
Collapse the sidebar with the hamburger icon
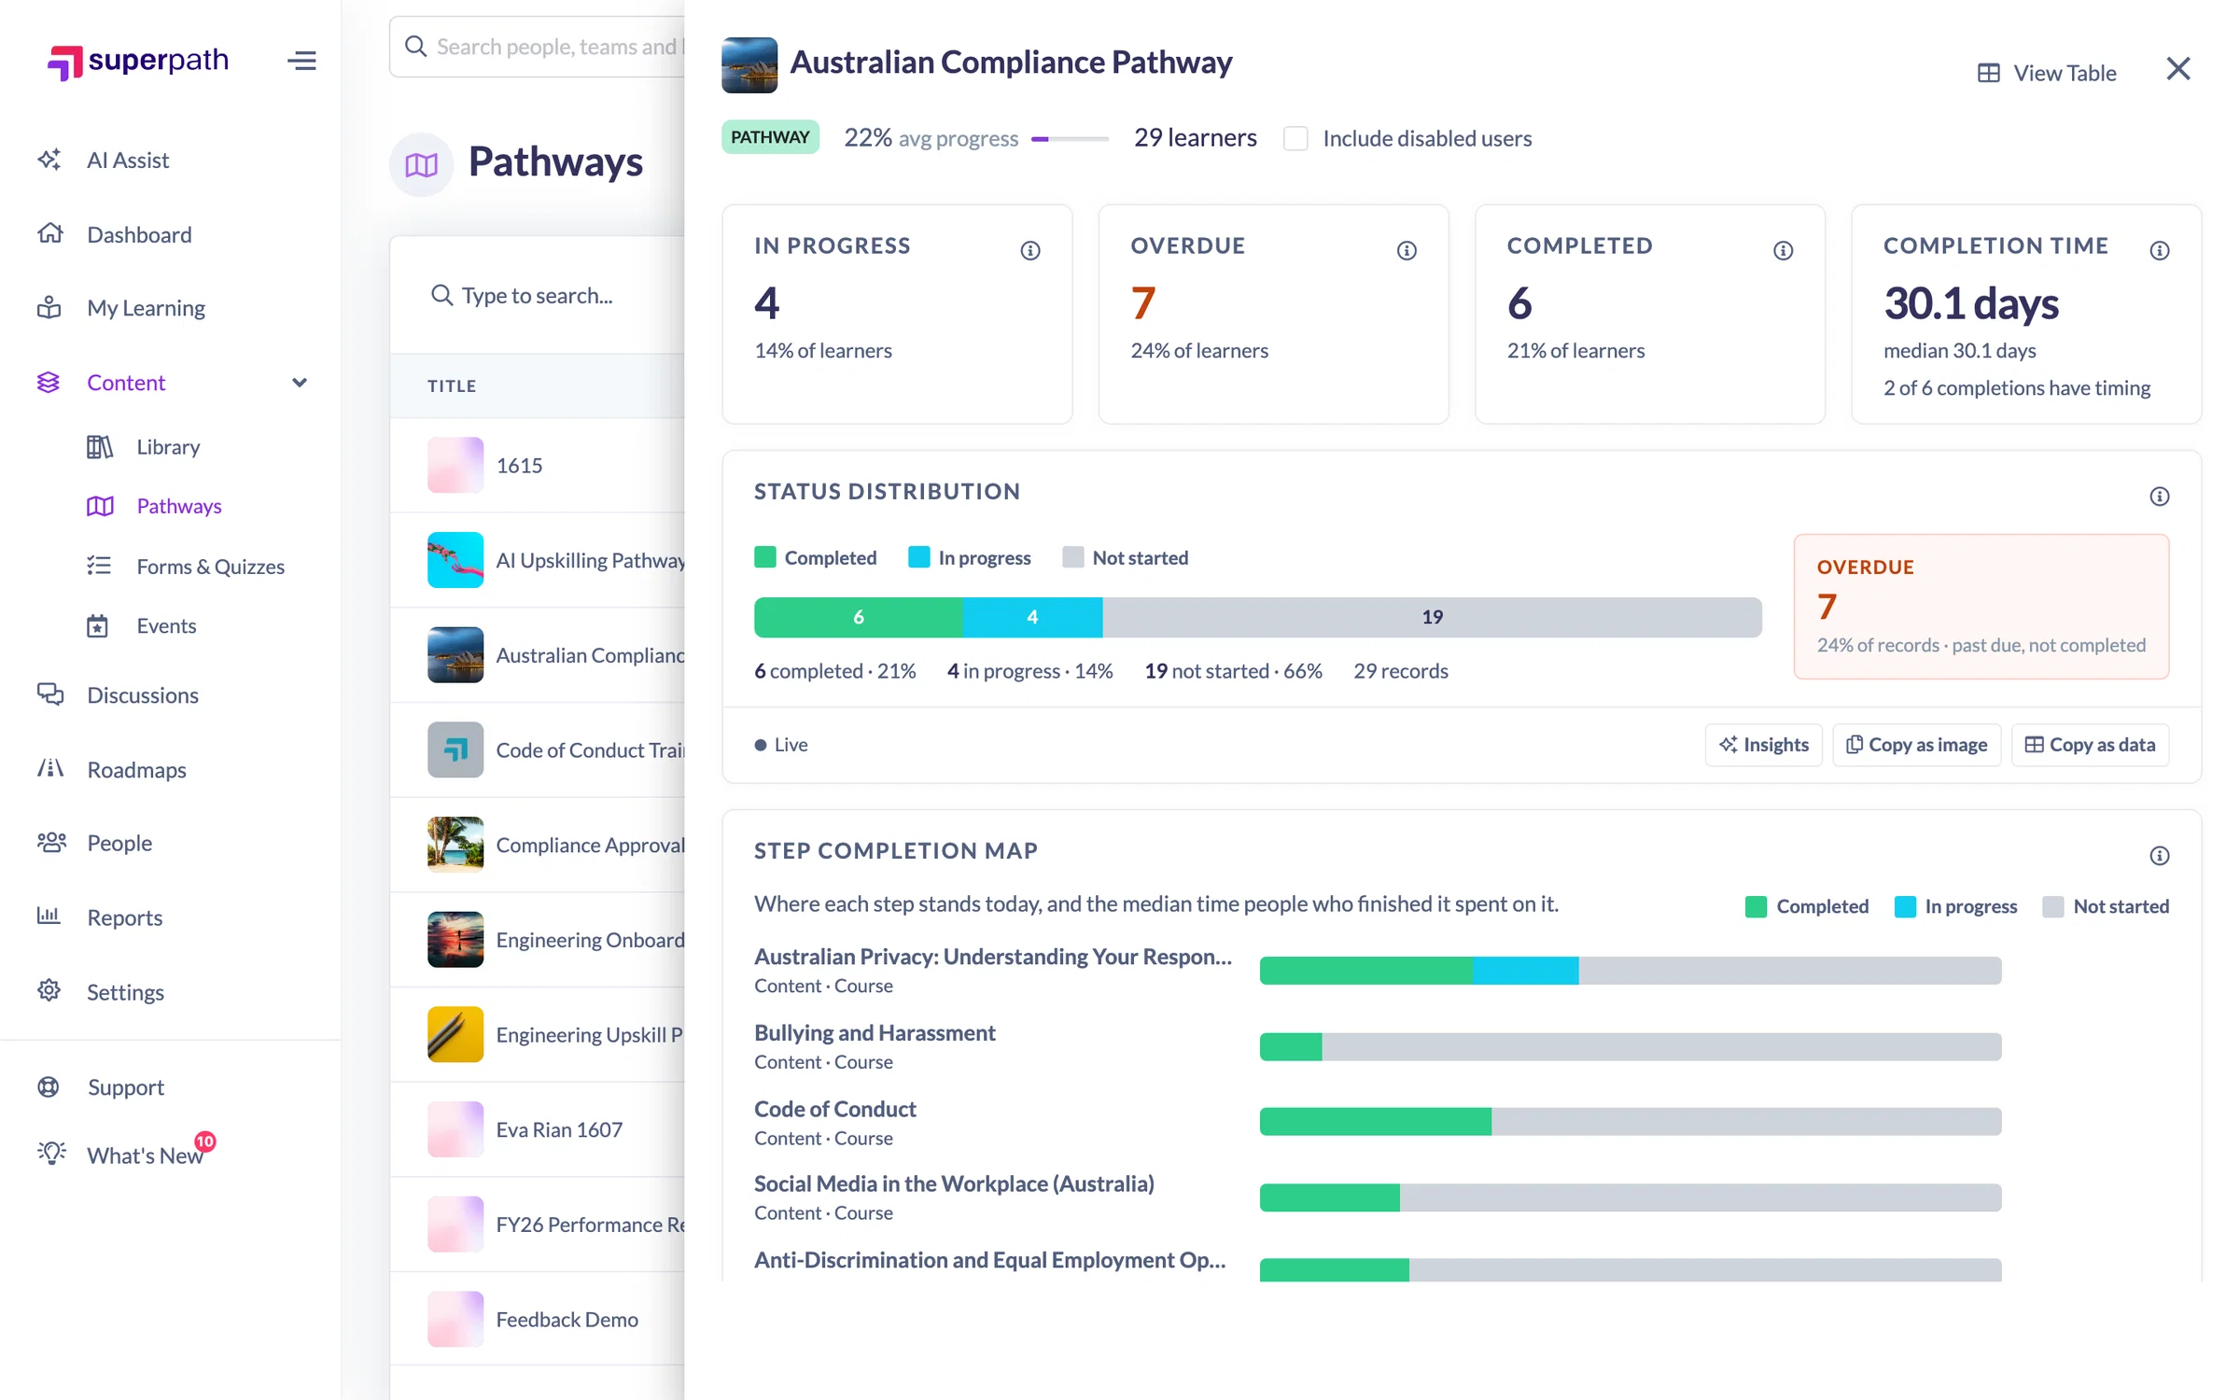pos(301,61)
